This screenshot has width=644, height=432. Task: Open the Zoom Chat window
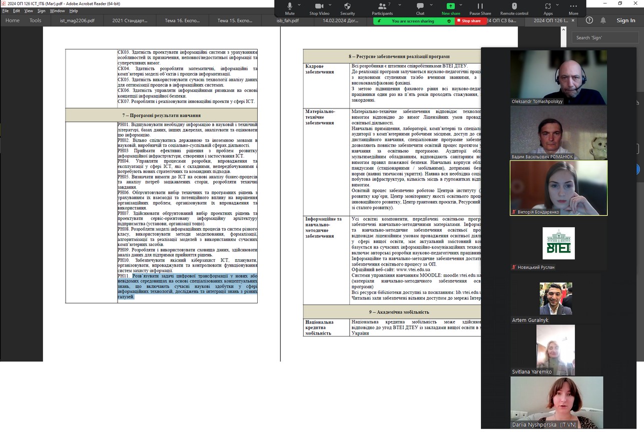coord(420,6)
